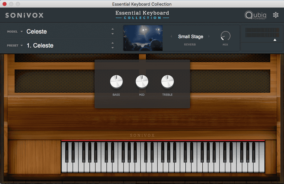Screen dimensions: 284x184
Task: Click the white triangle below meter
Action: [275, 40]
